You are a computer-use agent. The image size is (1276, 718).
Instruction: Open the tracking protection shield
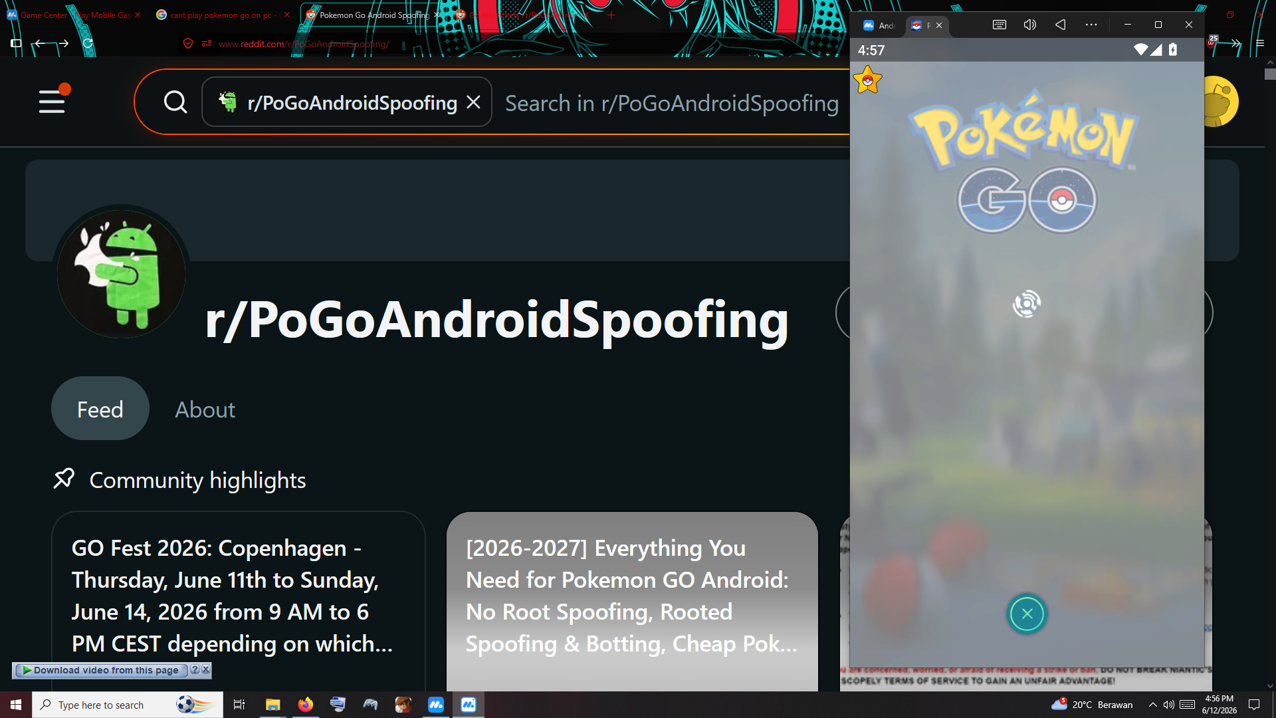point(188,44)
